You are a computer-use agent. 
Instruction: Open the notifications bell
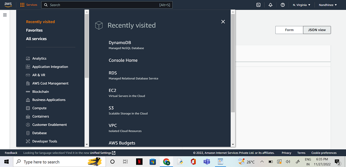[x=270, y=5]
